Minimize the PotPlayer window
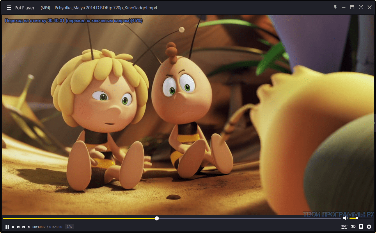376x233 pixels. pyautogui.click(x=344, y=8)
